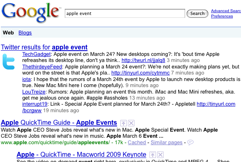Open Preferences link
Viewport: 241px width, 162px height.
point(222,16)
